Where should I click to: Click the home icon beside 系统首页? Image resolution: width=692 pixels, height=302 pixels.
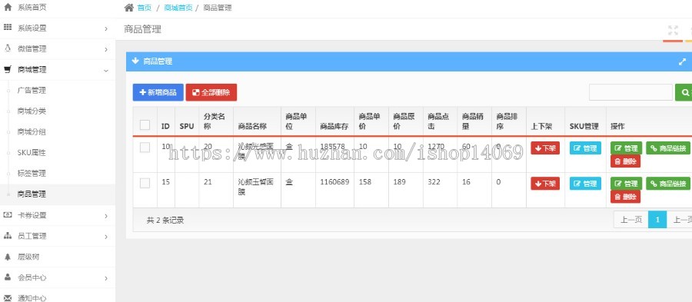coord(8,7)
